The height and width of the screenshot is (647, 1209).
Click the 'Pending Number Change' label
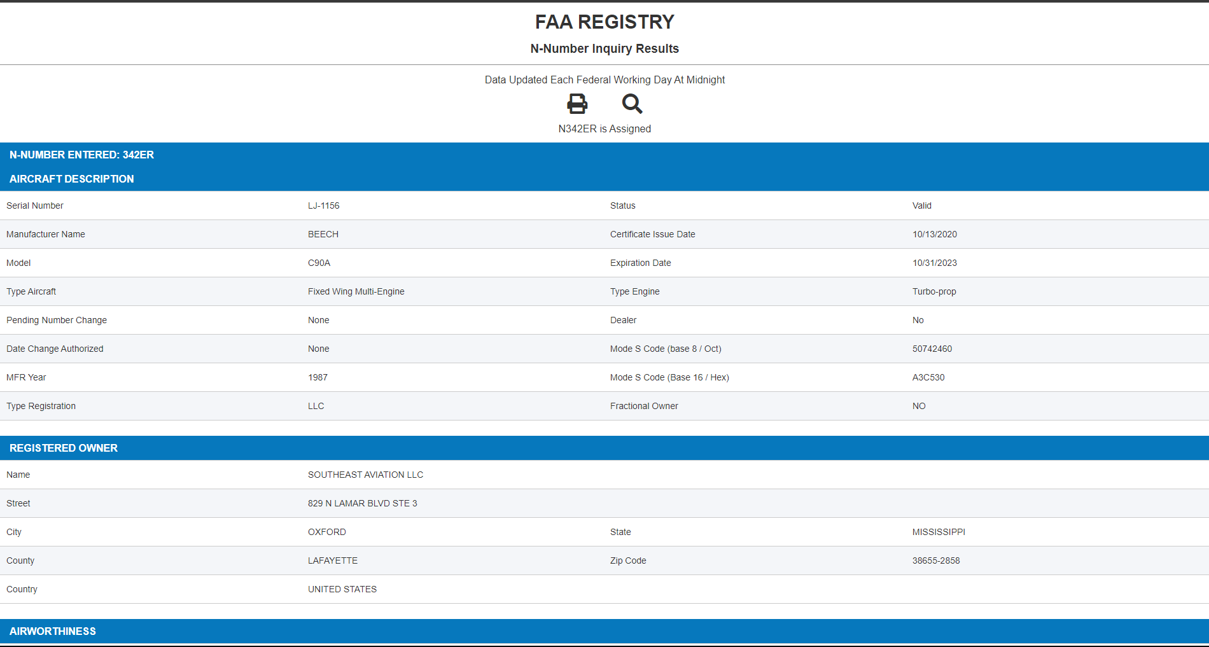57,320
